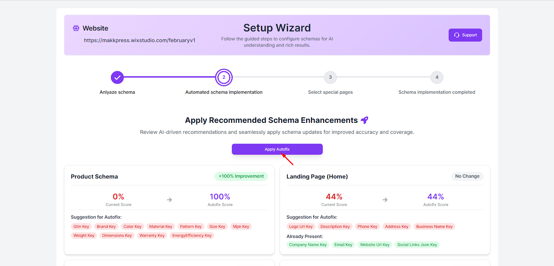The height and width of the screenshot is (266, 554).
Task: Click the website URL field
Action: click(140, 40)
